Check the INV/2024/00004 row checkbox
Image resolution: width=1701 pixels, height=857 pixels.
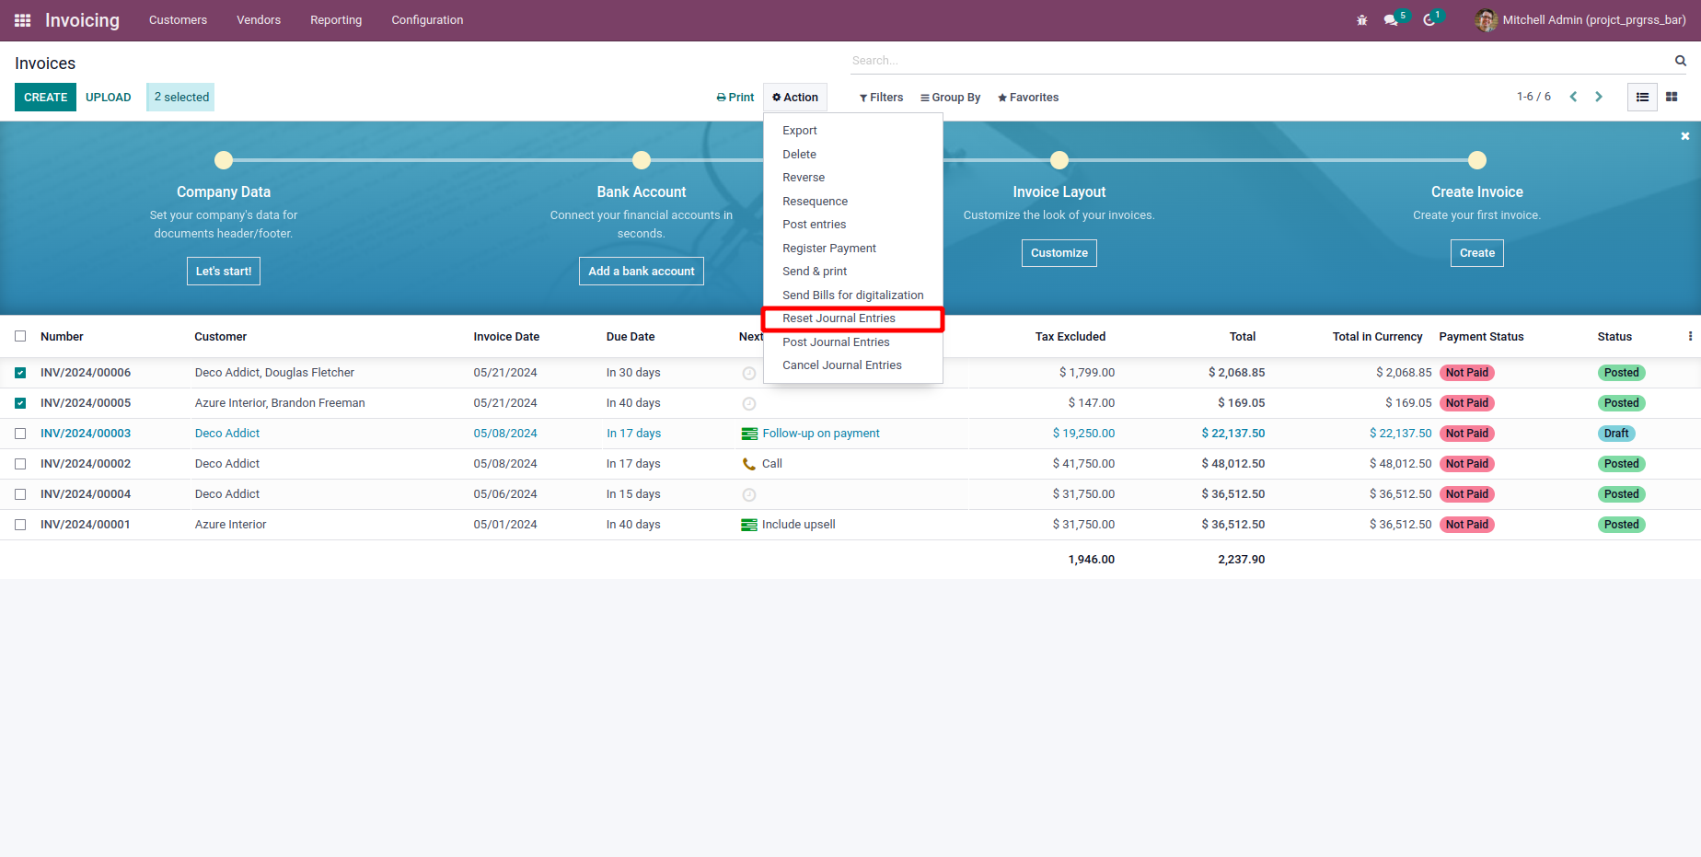[20, 494]
